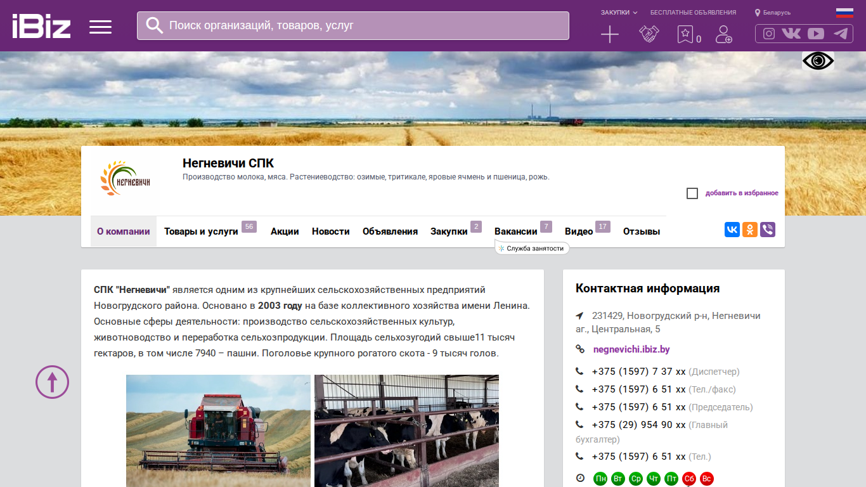Open the 'Закупки' company tab
866x487 pixels.
[x=449, y=231]
